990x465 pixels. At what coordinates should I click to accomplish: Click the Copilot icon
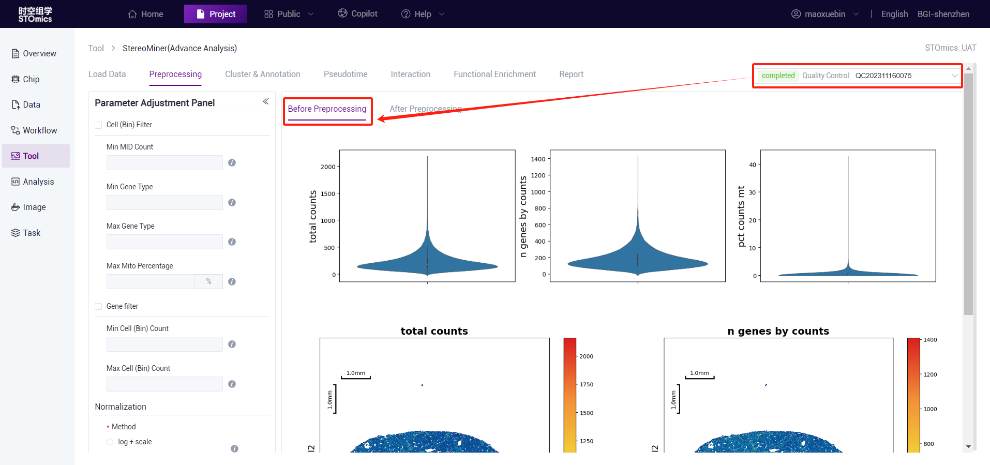[342, 13]
